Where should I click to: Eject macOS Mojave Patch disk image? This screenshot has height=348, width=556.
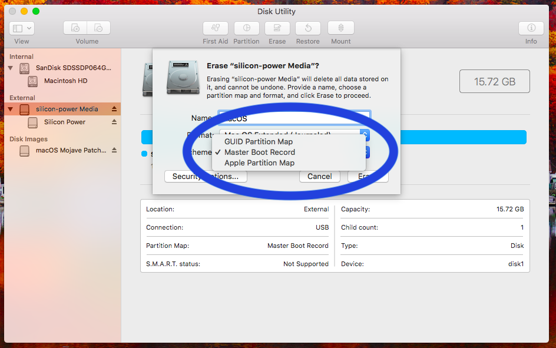(114, 150)
